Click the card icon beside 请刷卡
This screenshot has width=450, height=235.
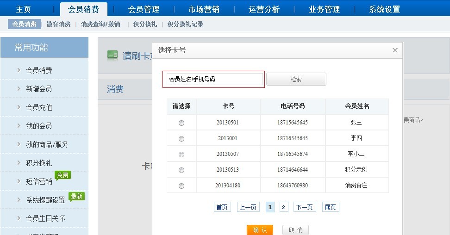coord(112,56)
